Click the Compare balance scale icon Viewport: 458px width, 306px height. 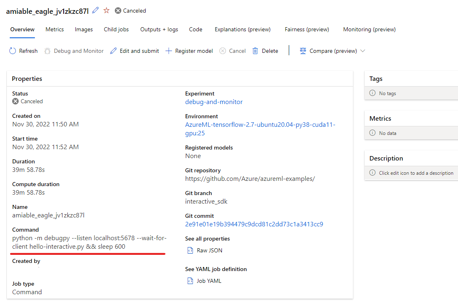pyautogui.click(x=303, y=51)
